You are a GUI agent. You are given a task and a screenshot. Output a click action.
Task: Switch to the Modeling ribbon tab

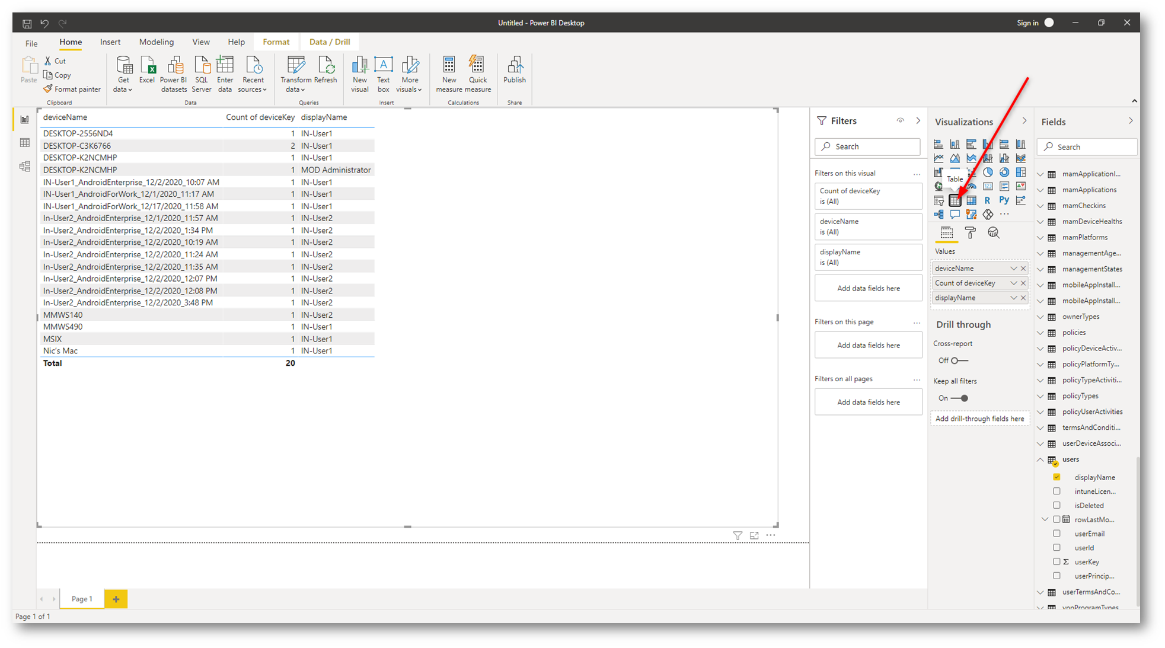(x=157, y=42)
